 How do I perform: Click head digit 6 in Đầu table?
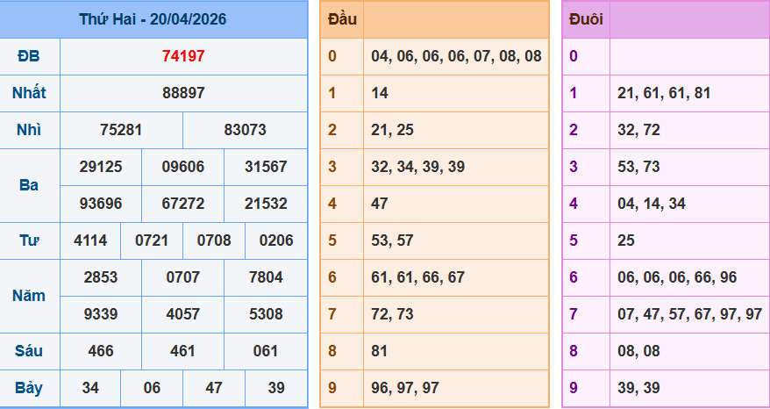point(332,277)
